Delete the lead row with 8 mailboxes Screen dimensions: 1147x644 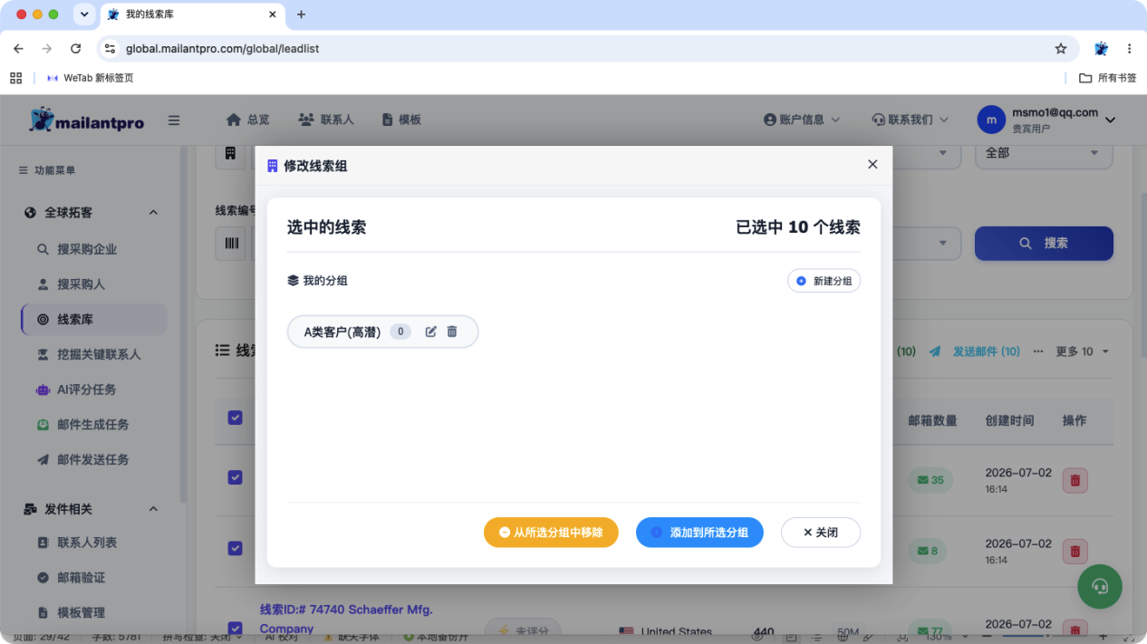coord(1075,550)
